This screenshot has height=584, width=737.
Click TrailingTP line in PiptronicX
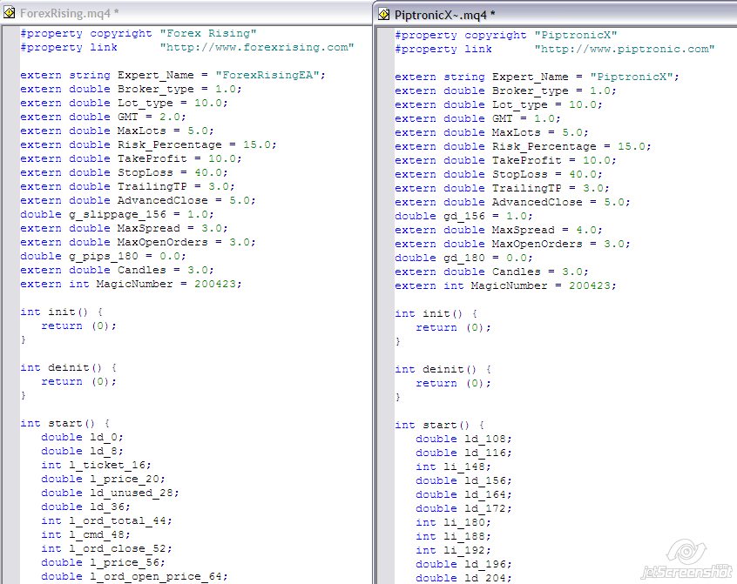[502, 189]
